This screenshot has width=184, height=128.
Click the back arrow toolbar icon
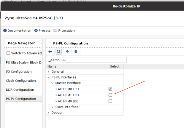pos(50,52)
